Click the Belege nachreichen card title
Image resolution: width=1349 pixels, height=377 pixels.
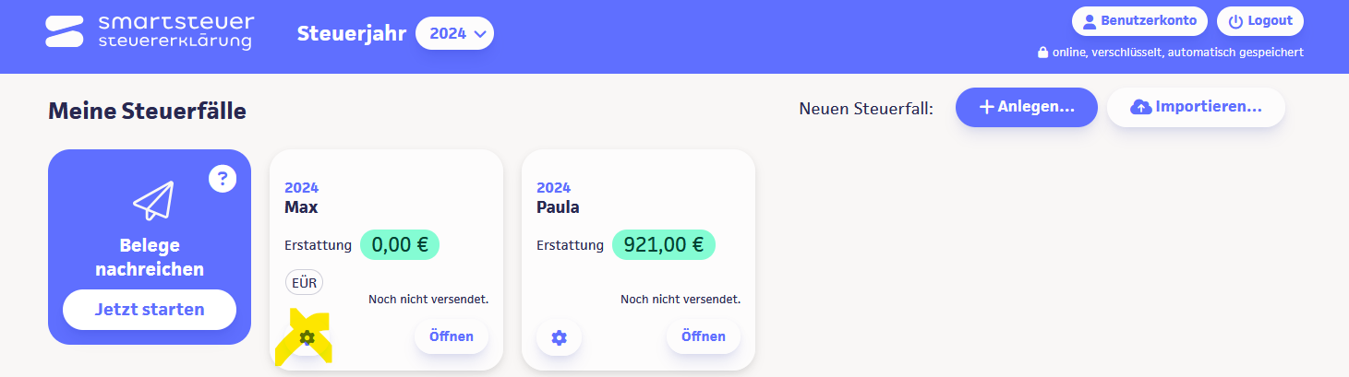pos(150,257)
